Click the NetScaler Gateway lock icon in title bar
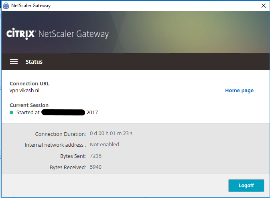This screenshot has width=270, height=198. click(6, 6)
